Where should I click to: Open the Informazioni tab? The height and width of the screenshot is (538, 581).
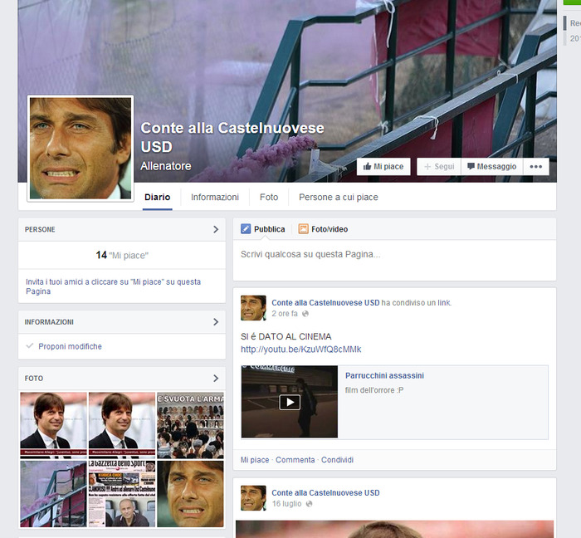pos(215,197)
